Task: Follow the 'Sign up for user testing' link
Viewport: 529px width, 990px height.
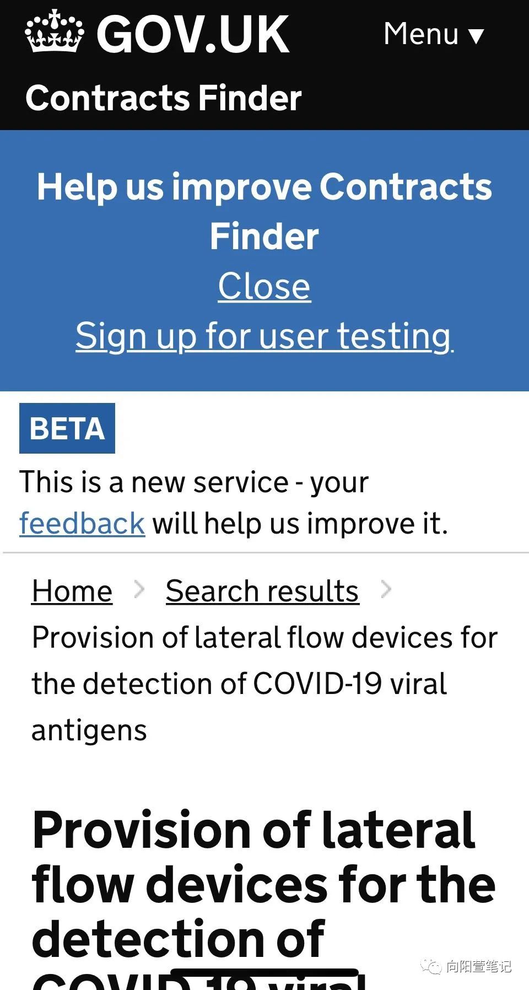Action: (x=264, y=336)
